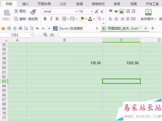Image resolution: width=162 pixels, height=121 pixels.
Task: Switch to the 数据 tab
Action: [x=80, y=4]
